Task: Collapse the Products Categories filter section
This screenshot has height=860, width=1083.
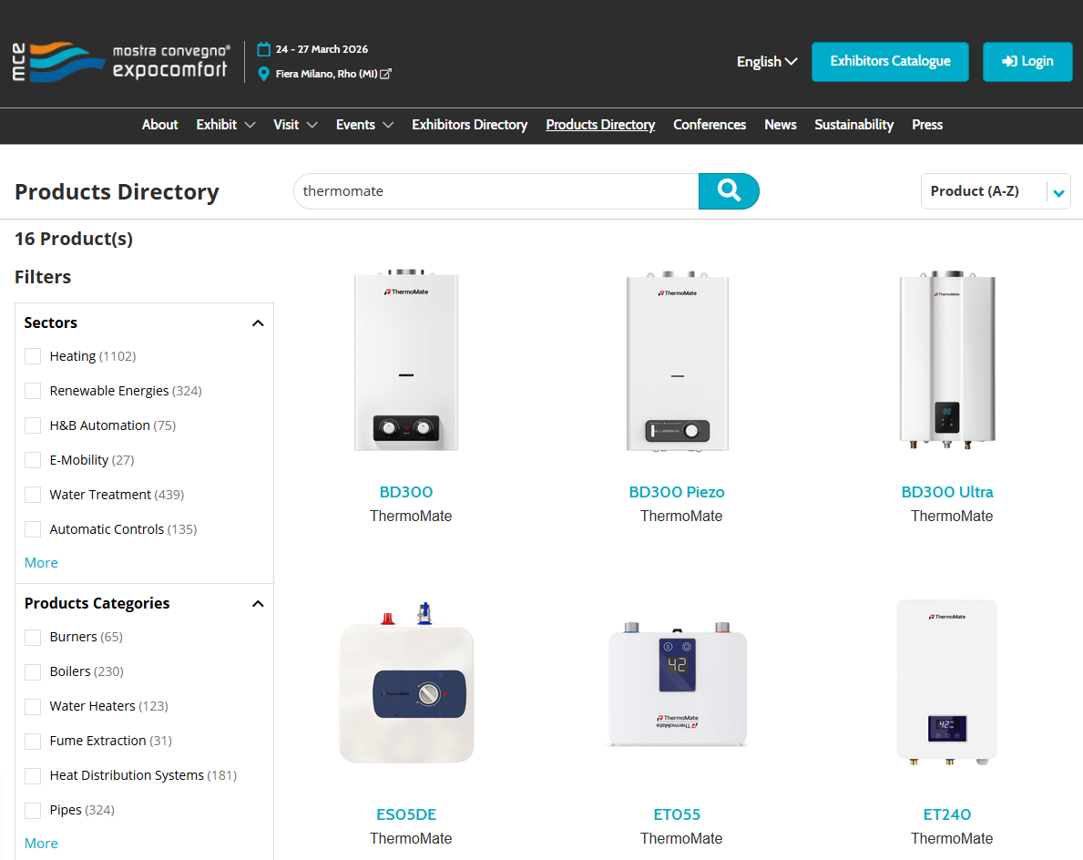Action: click(258, 604)
